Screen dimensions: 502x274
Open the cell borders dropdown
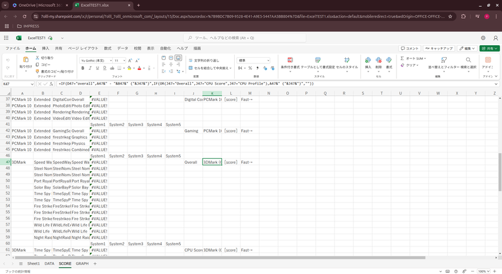click(x=124, y=68)
